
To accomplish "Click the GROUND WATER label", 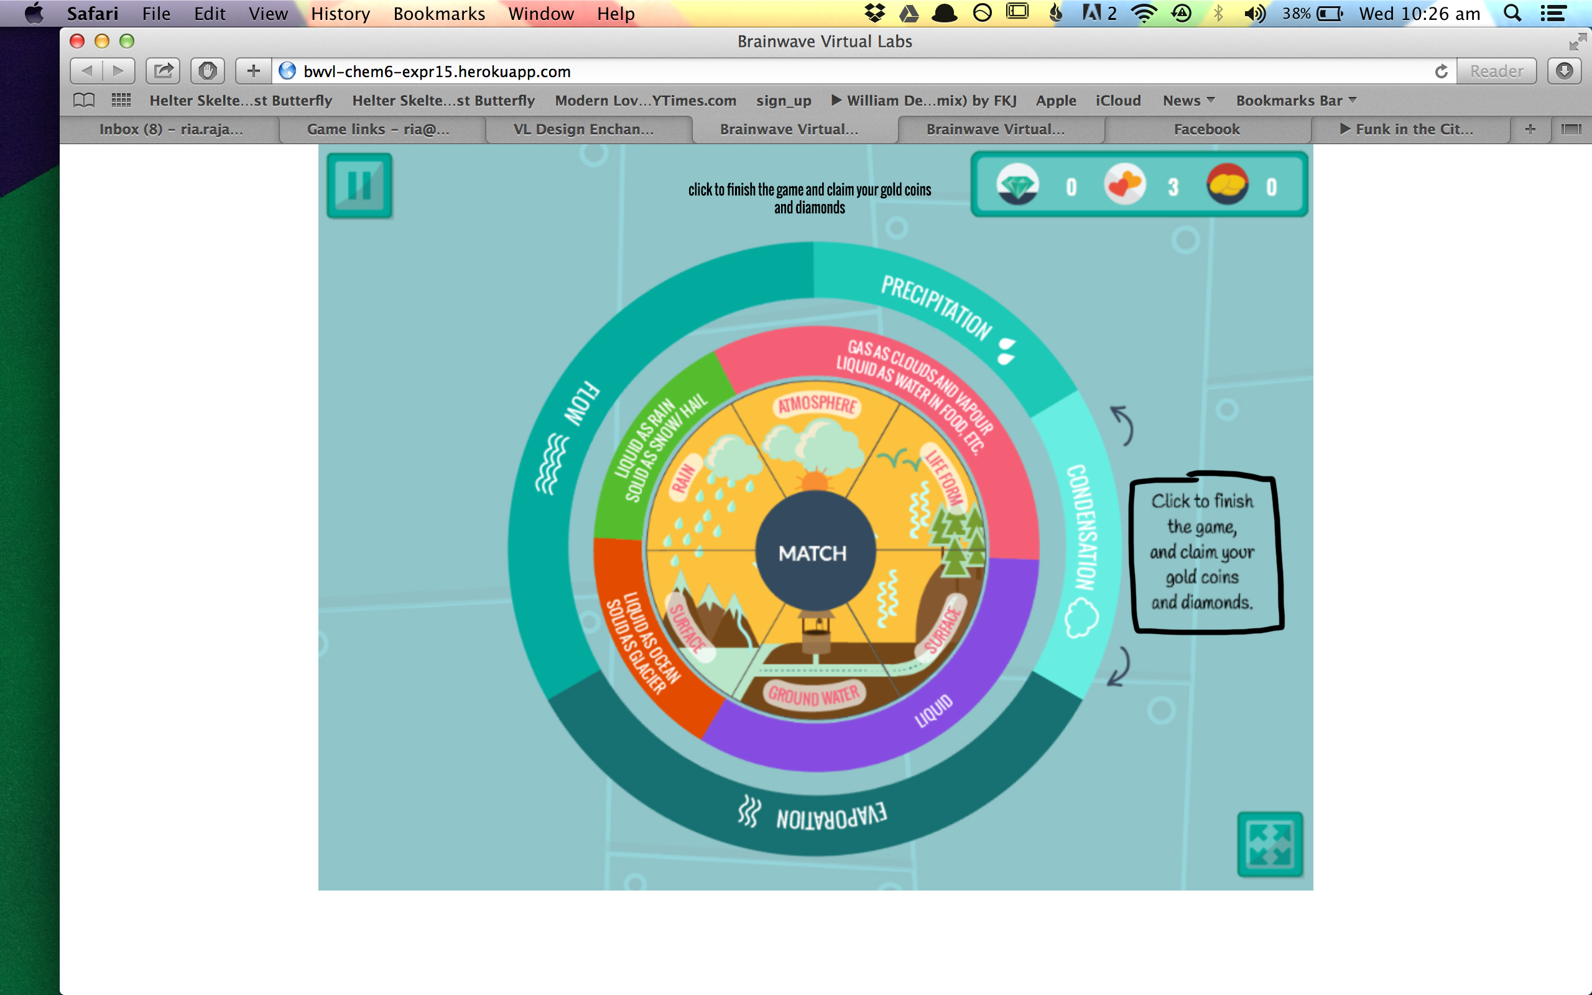I will pyautogui.click(x=814, y=695).
